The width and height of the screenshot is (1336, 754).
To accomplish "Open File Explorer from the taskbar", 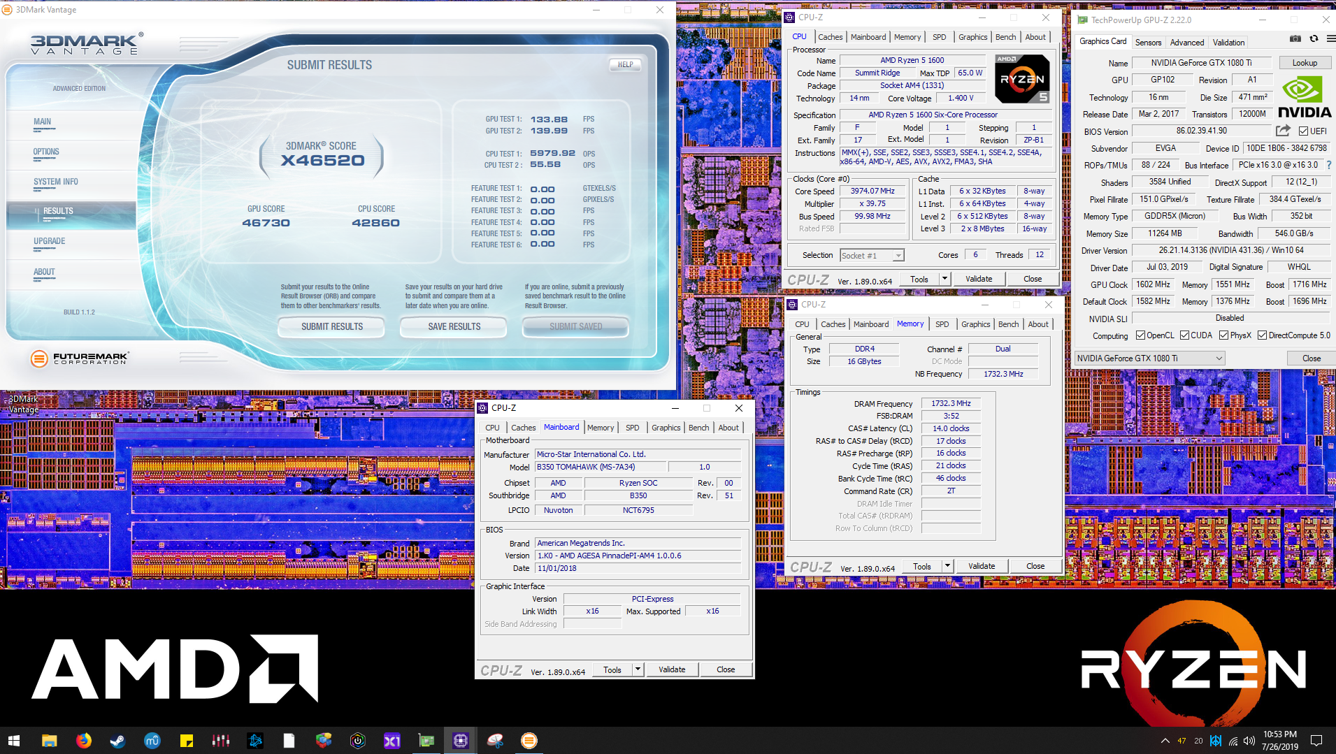I will 49,741.
